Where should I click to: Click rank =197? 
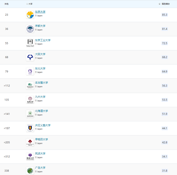pos(7,128)
